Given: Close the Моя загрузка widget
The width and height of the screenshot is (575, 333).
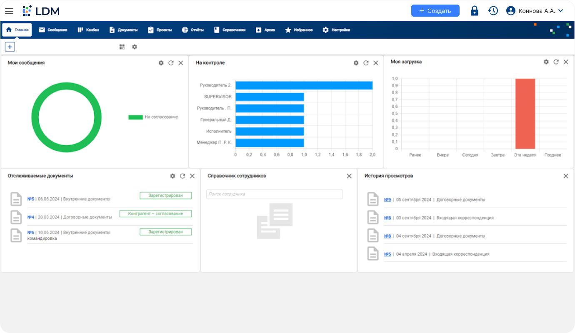Looking at the screenshot, I should pyautogui.click(x=566, y=62).
